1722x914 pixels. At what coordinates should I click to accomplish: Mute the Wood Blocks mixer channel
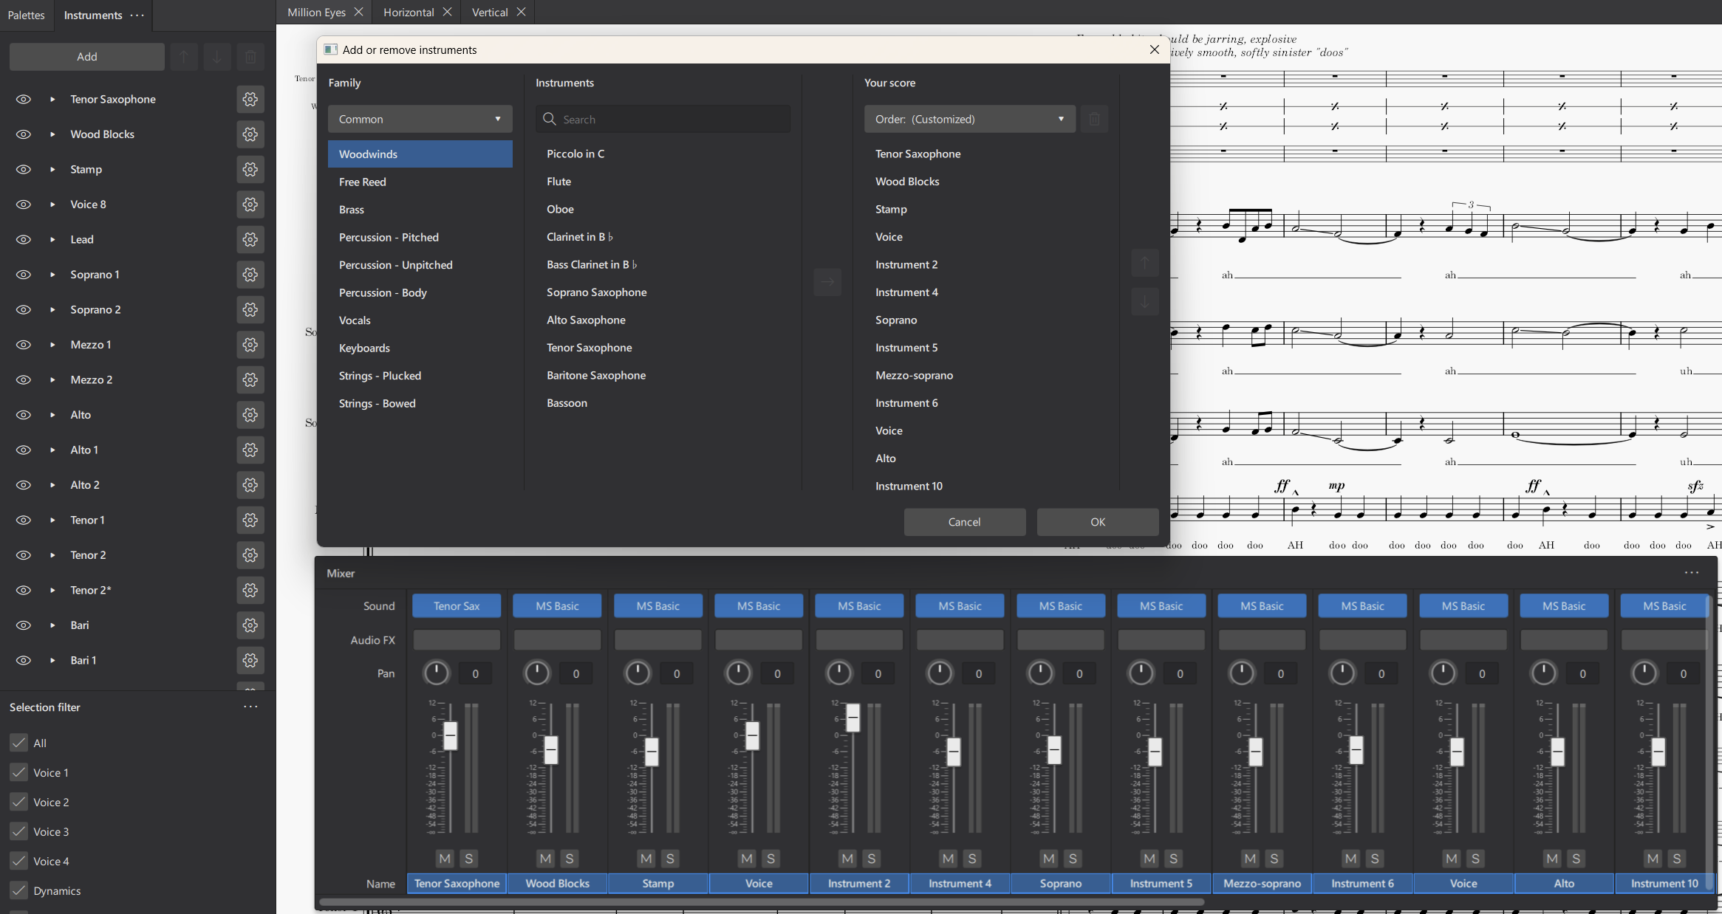pos(545,859)
